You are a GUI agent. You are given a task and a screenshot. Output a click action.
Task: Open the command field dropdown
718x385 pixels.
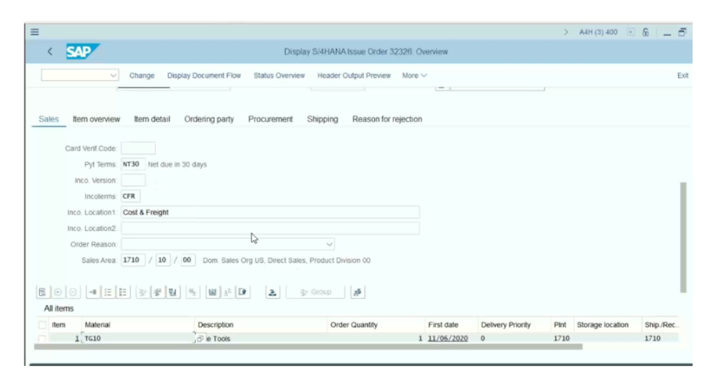coord(113,76)
